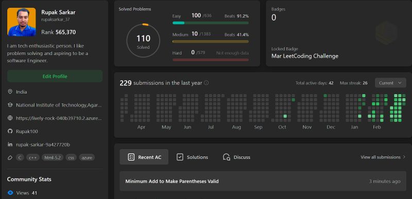
Task: Open Minimum Add to Make Parentheses Valid
Action: [172, 181]
